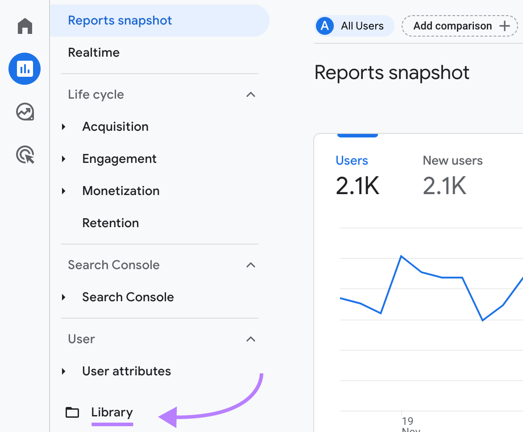Open the Reports snapshot menu item
The width and height of the screenshot is (523, 432).
[120, 20]
